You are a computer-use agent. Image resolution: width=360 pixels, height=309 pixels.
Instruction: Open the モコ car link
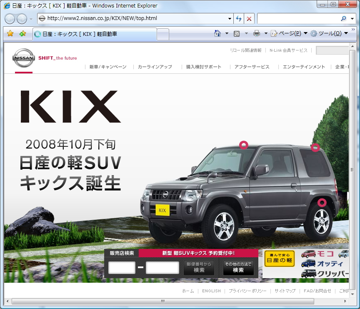[317, 254]
